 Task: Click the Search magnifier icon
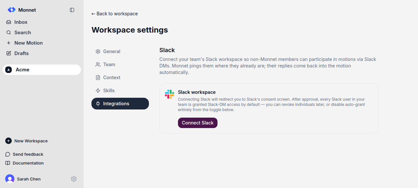tap(9, 33)
